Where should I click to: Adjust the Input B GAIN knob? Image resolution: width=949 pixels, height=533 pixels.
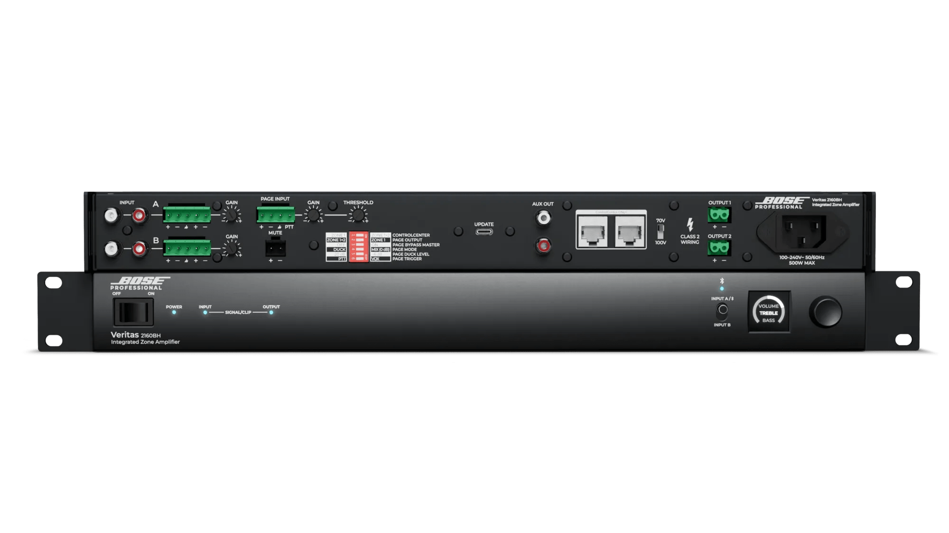click(x=231, y=249)
